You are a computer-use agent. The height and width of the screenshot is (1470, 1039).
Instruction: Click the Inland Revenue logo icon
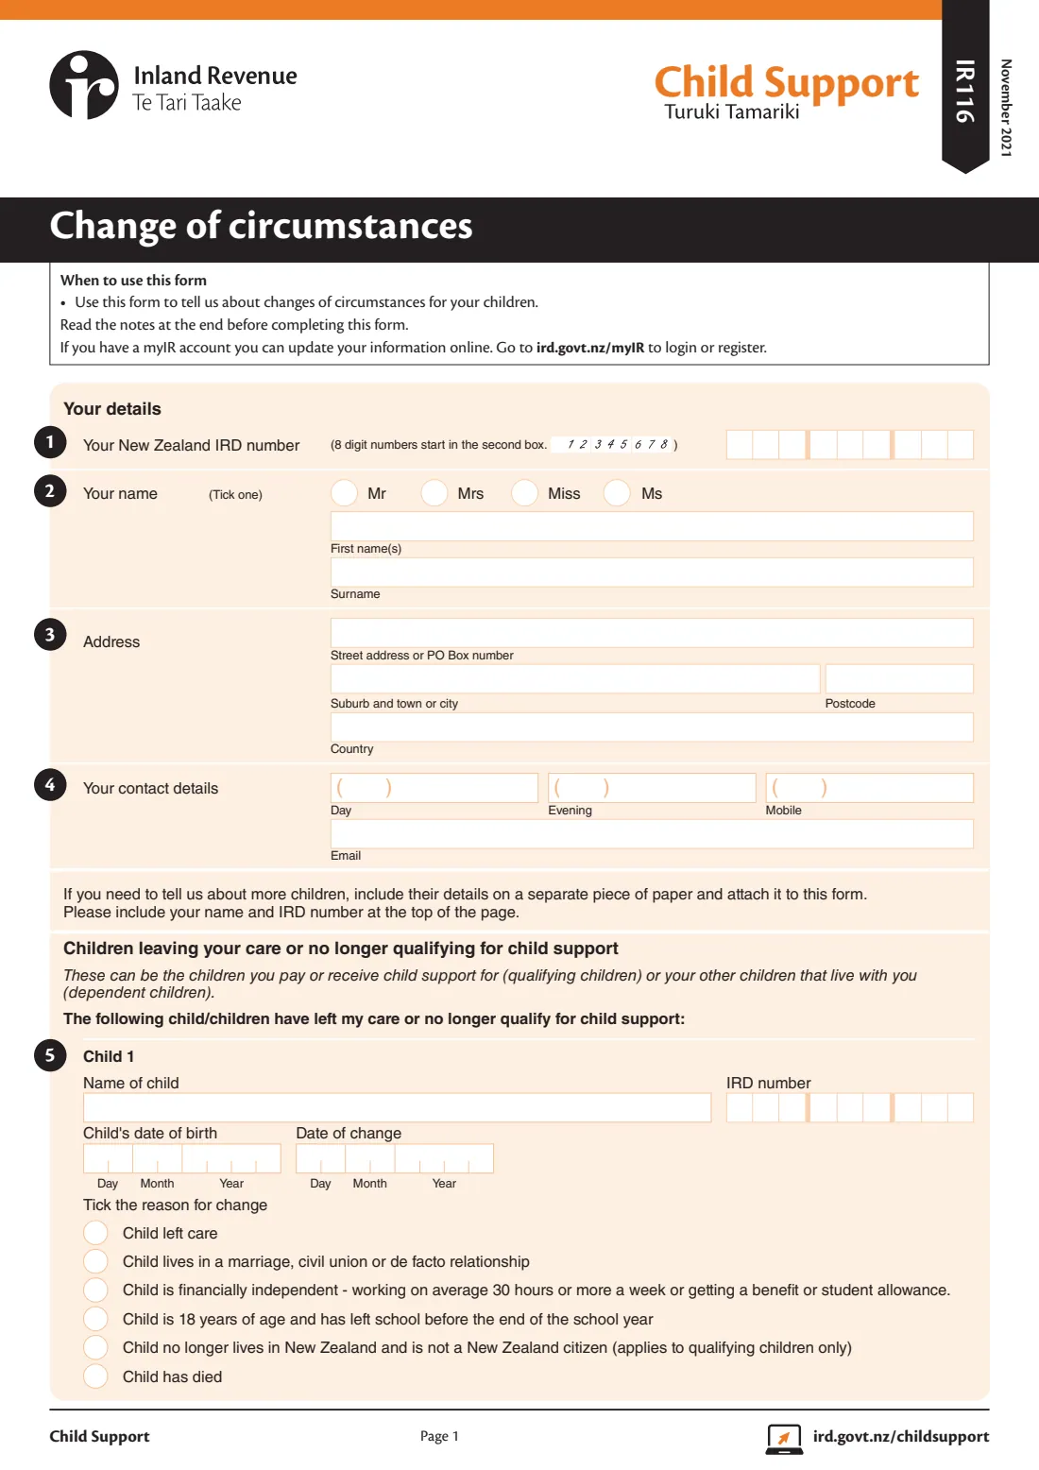click(84, 85)
